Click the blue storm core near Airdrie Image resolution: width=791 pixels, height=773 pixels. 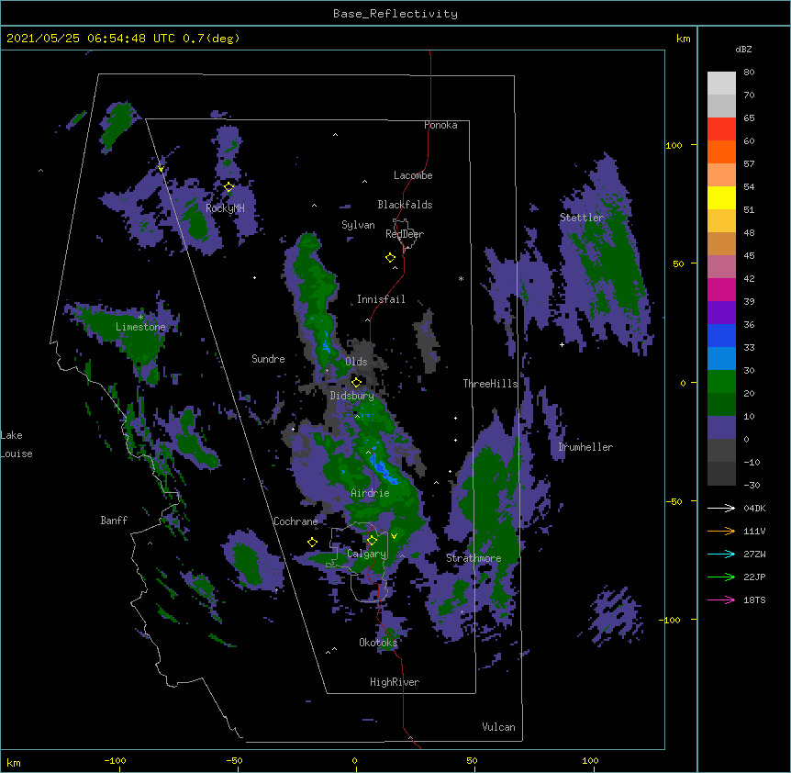pyautogui.click(x=384, y=469)
